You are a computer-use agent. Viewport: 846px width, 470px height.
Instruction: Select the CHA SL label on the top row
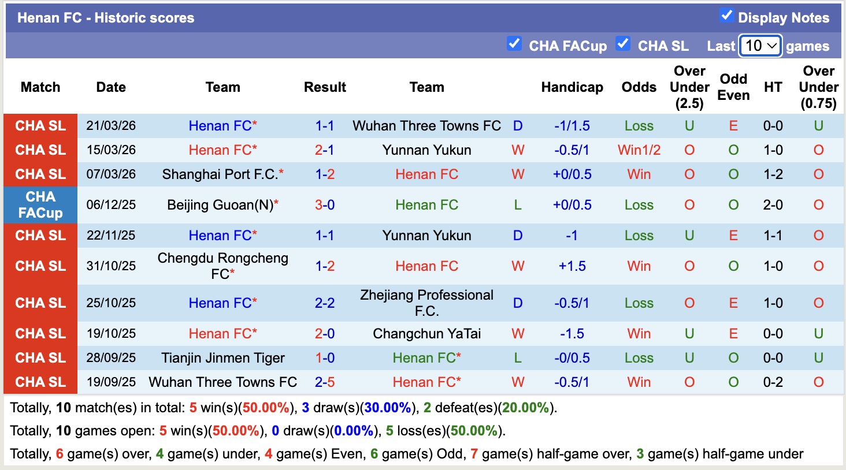(x=40, y=125)
